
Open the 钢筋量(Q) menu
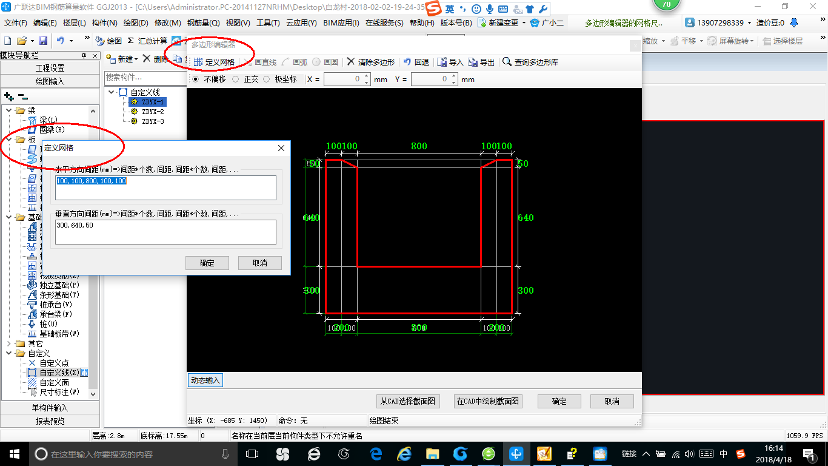[203, 22]
